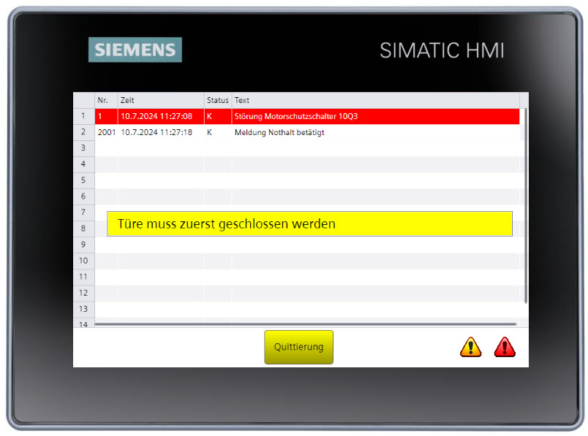588x436 pixels.
Task: Click row header number 1
Action: point(83,116)
